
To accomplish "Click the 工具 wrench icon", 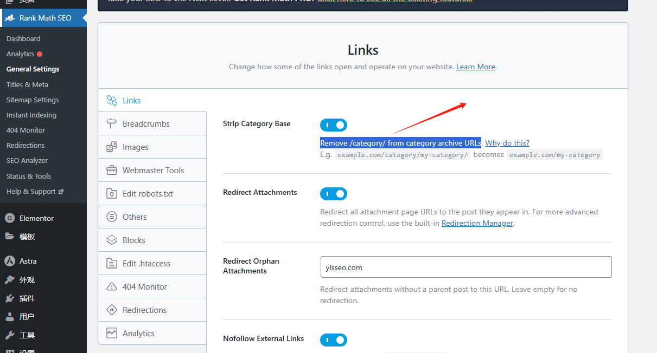I will (x=9, y=335).
